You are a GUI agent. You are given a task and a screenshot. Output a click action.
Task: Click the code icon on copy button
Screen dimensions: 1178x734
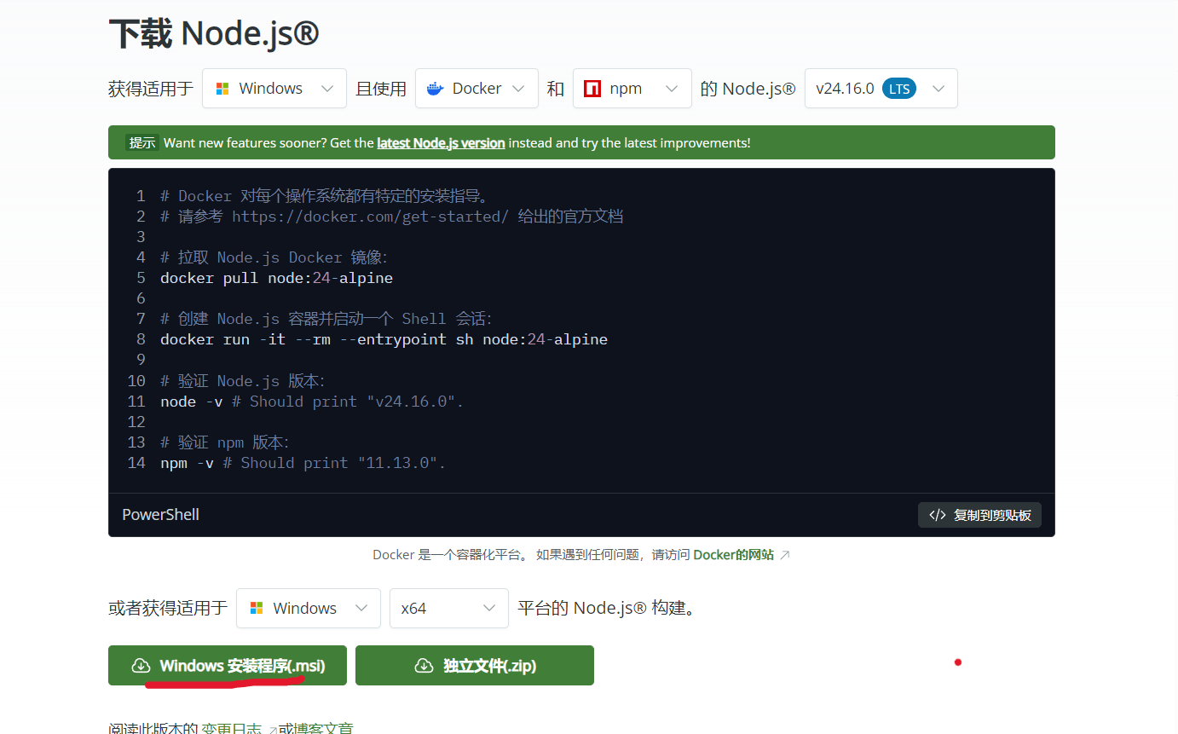[x=938, y=515]
